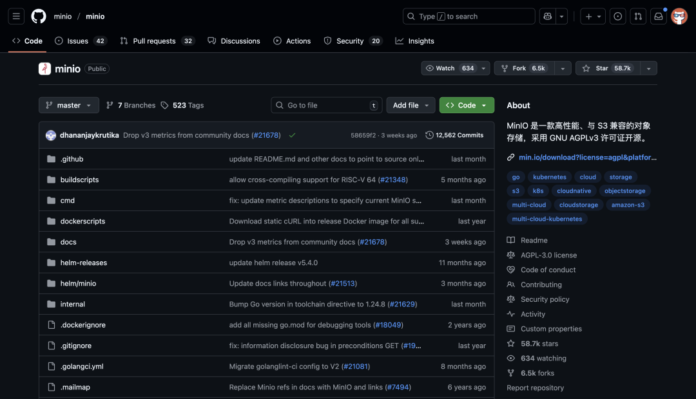Open min.io download website link

tap(587, 157)
